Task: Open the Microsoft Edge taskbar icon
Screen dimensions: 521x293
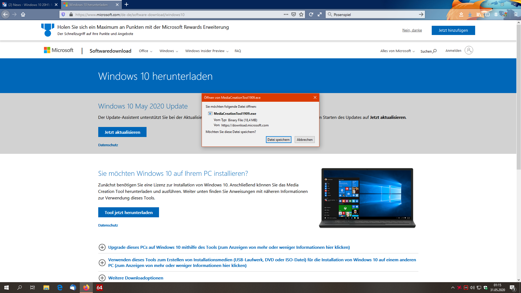Action: (60, 288)
